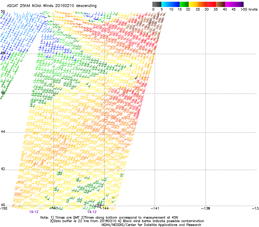Click the purple '19:12' time near -145
259x227 pixels.
click(x=92, y=212)
